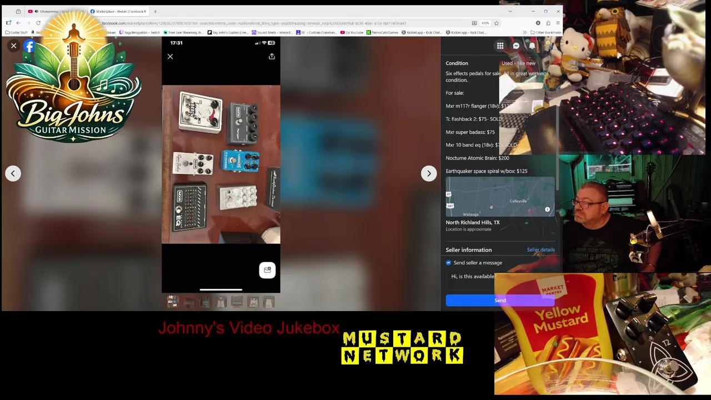This screenshot has height=400, width=711.
Task: Open the Free Live Streaming bookmark
Action: 183,32
